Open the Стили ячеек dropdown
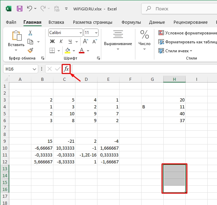This screenshot has width=217, height=205. (x=175, y=51)
